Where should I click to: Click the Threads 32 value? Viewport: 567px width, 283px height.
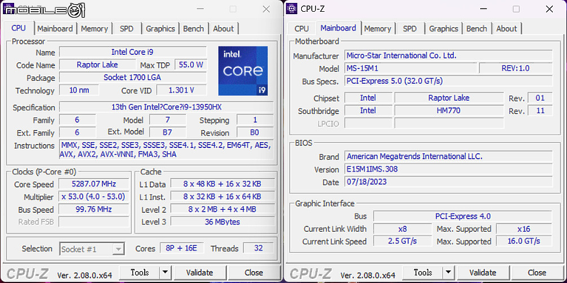[x=259, y=248]
